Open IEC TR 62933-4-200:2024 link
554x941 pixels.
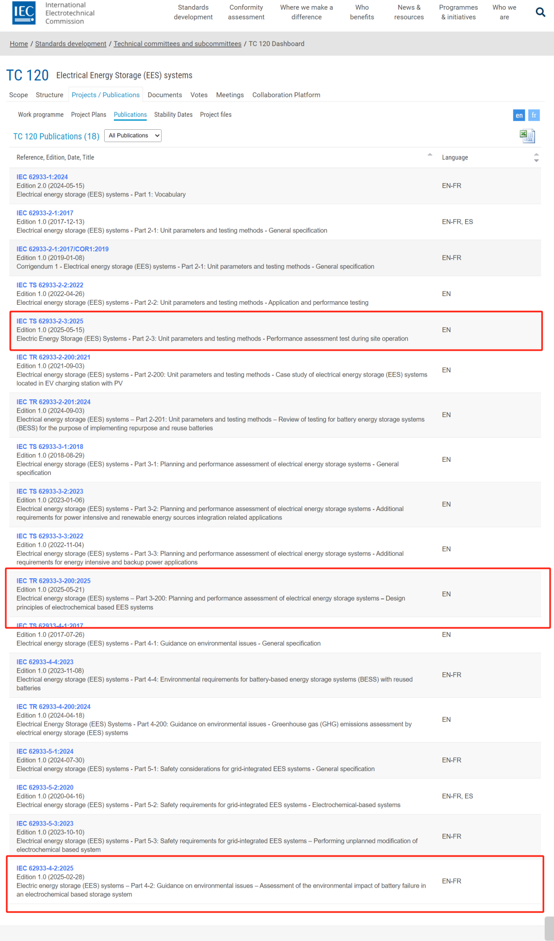pyautogui.click(x=53, y=707)
